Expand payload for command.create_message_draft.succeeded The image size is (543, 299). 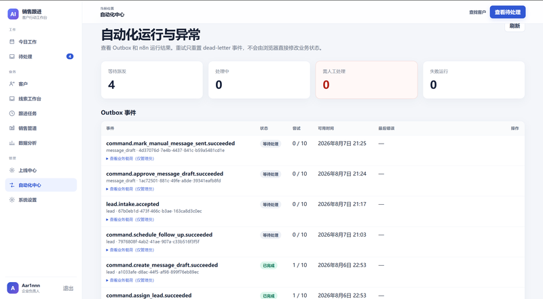(130, 280)
